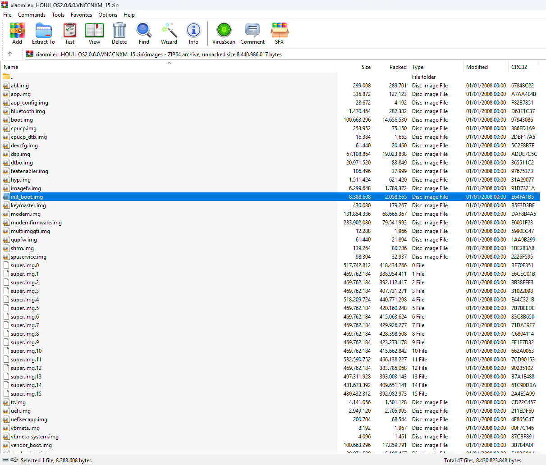Click the WinRAR archive icon in address bar

pos(30,54)
